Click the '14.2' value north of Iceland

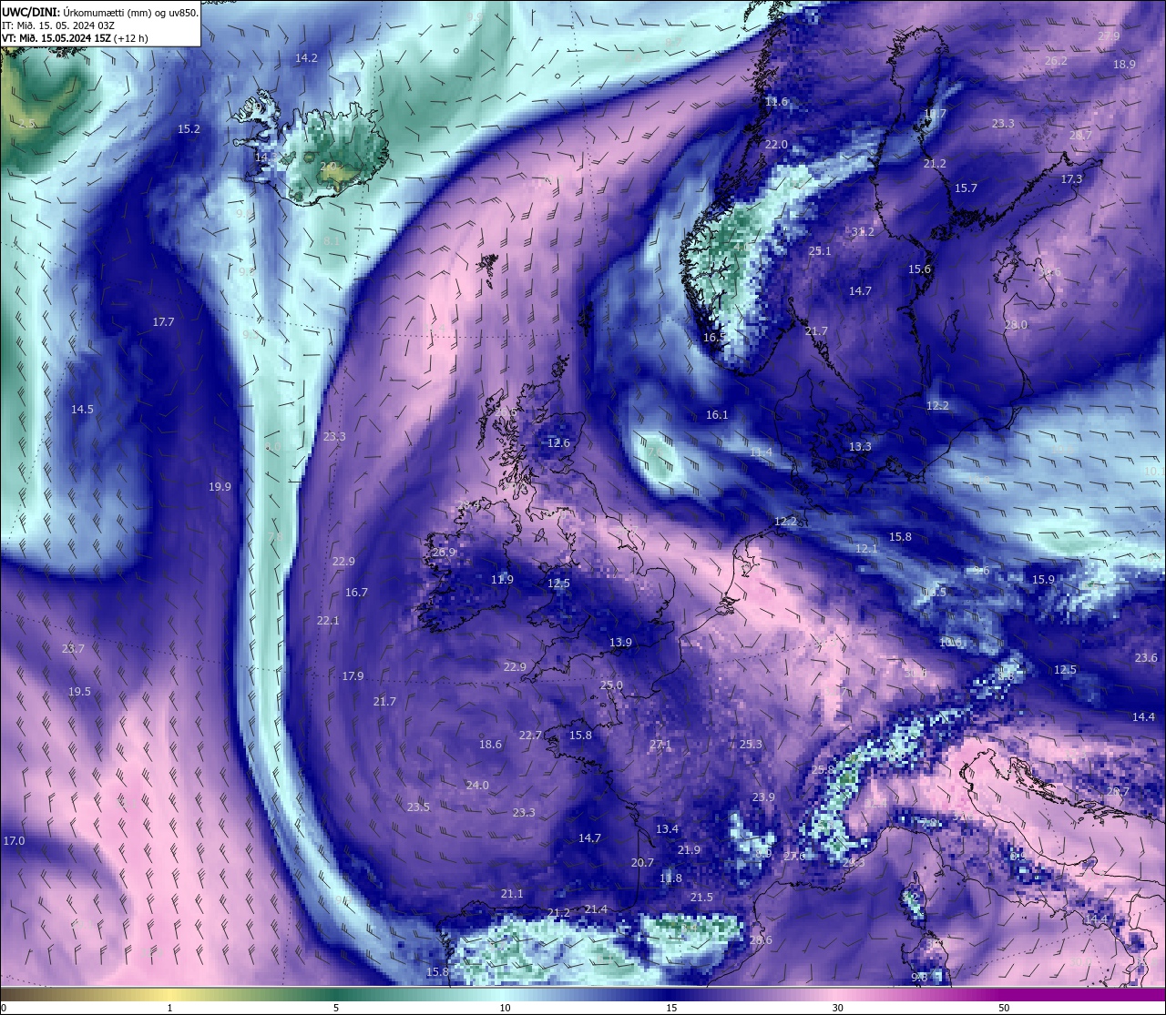(x=306, y=57)
